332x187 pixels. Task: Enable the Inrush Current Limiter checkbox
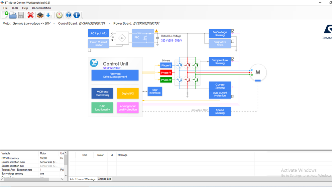pos(89,51)
